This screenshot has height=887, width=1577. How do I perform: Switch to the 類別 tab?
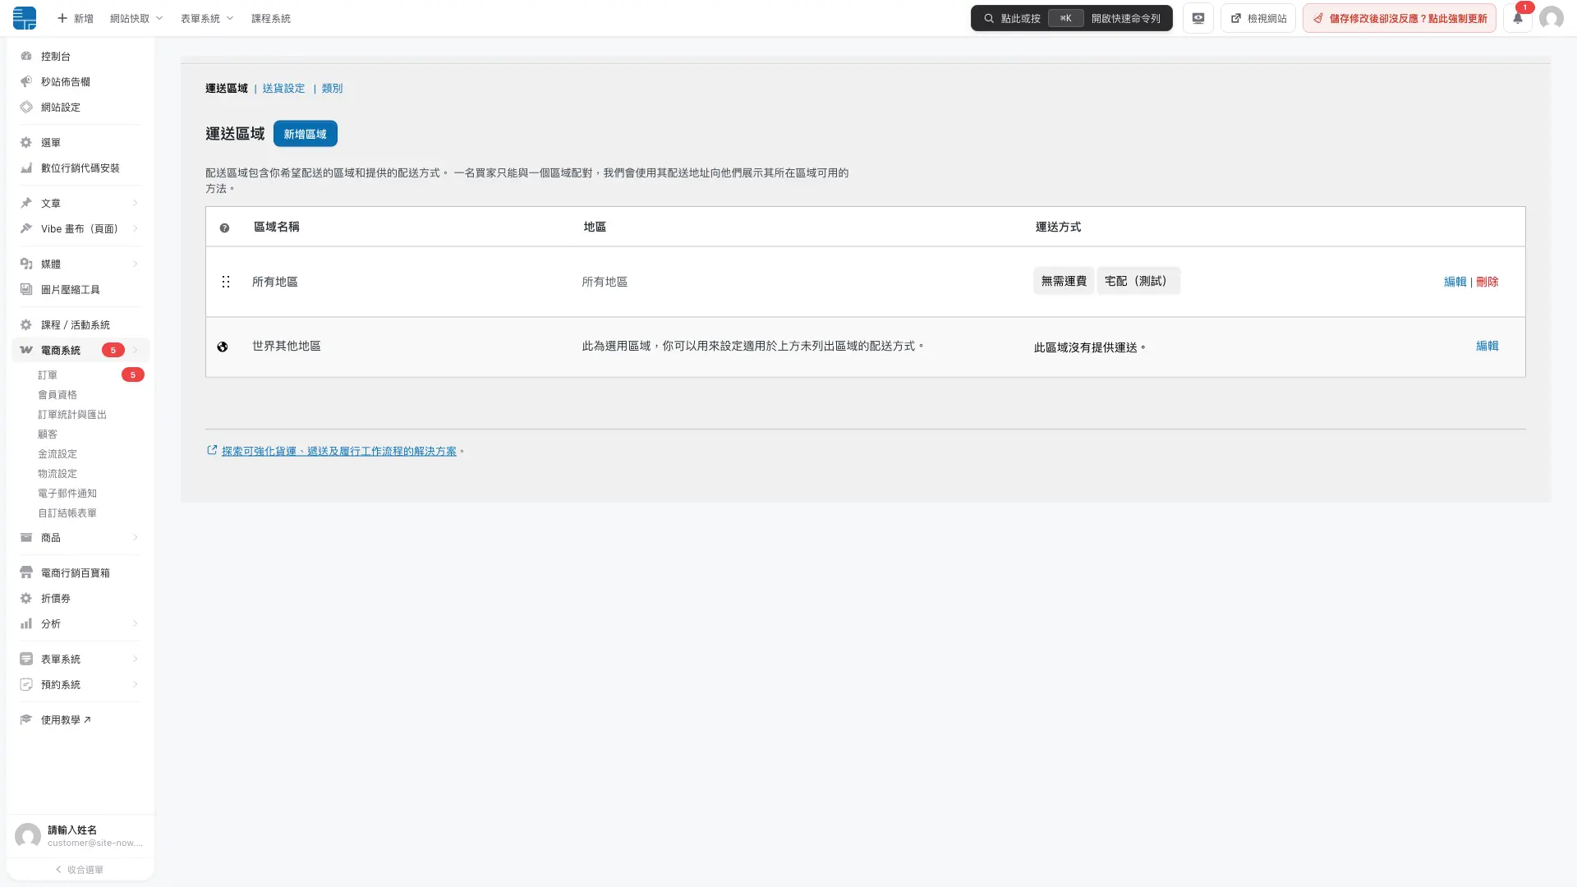332,88
